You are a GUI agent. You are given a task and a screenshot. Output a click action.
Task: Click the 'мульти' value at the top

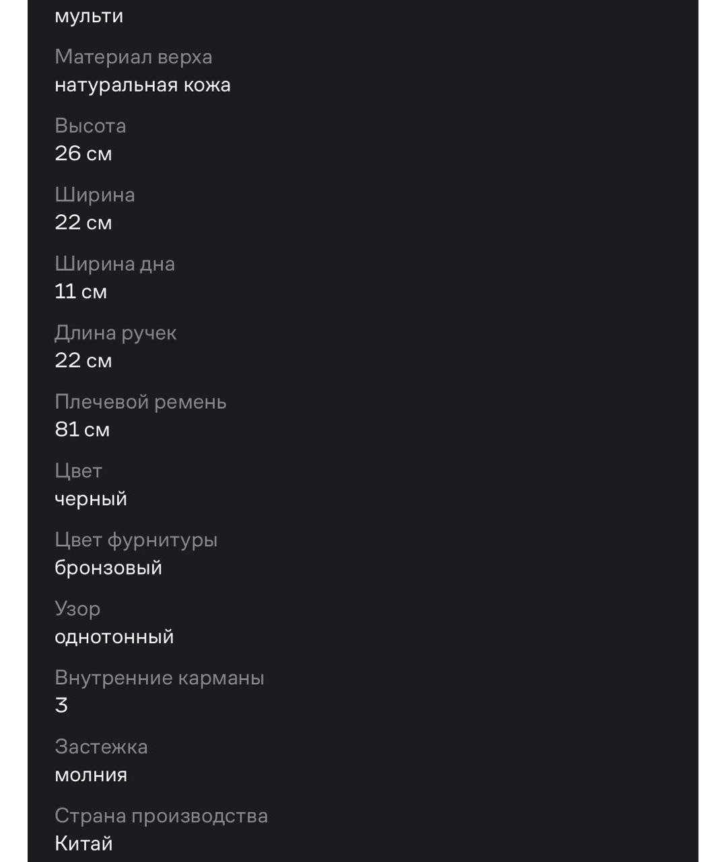pyautogui.click(x=89, y=15)
